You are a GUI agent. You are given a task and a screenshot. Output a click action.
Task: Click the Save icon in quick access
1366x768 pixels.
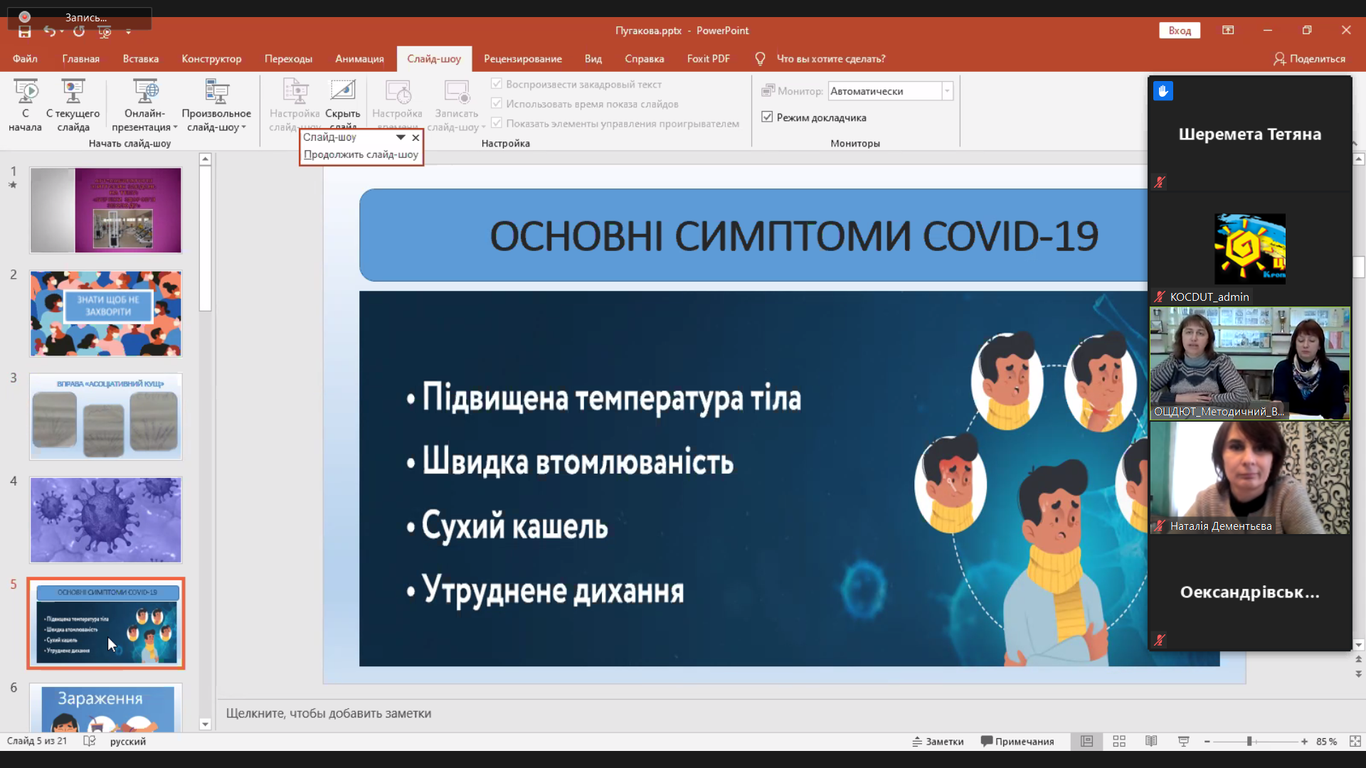[25, 31]
